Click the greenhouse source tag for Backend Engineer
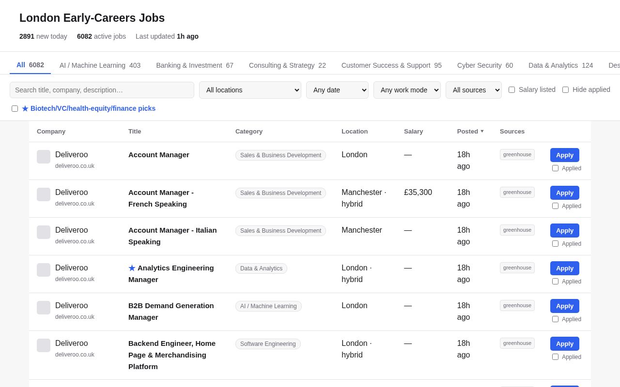 (x=517, y=343)
